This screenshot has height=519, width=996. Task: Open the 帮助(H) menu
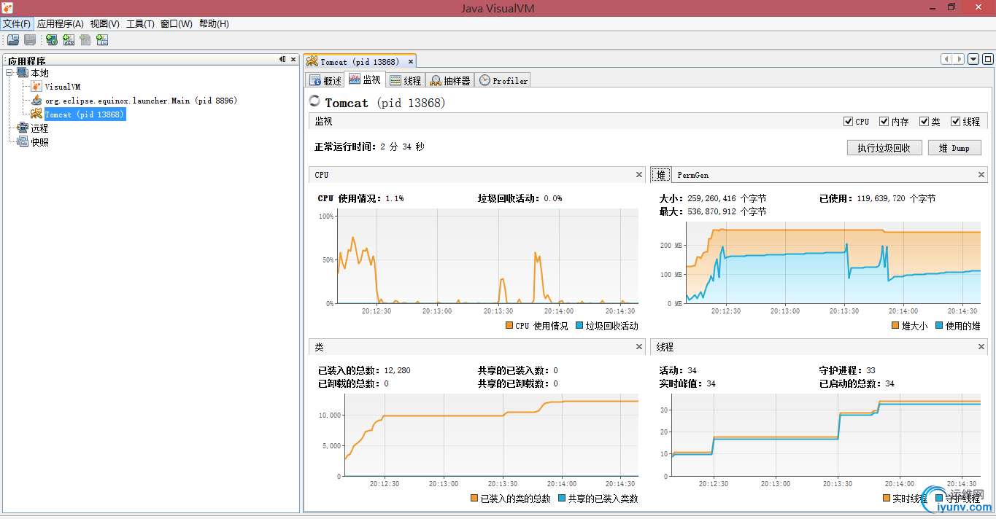point(214,23)
